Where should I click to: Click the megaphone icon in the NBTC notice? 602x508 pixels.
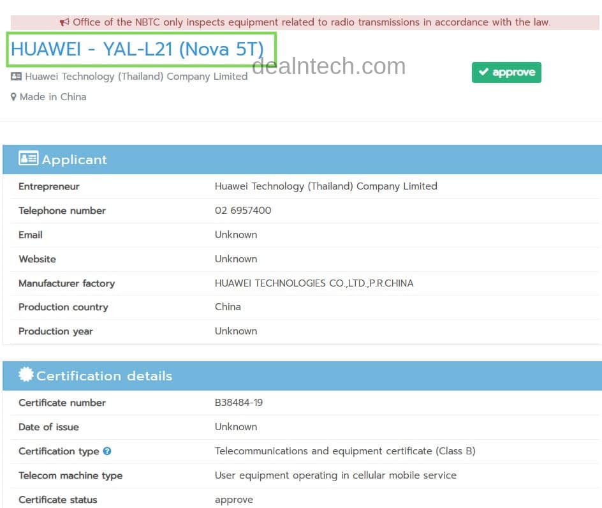64,22
